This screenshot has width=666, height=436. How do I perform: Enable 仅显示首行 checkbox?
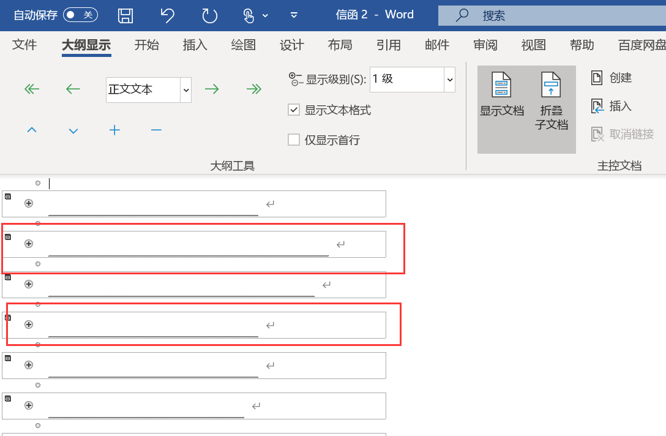click(294, 140)
